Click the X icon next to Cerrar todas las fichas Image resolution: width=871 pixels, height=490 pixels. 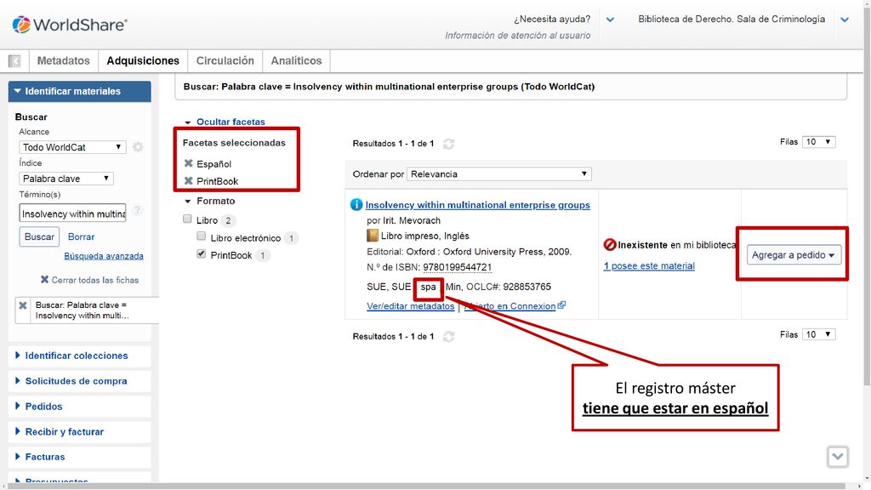point(44,279)
